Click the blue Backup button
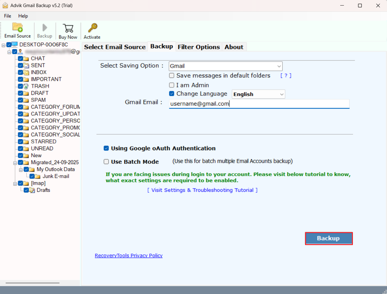This screenshot has height=294, width=387. (329, 238)
